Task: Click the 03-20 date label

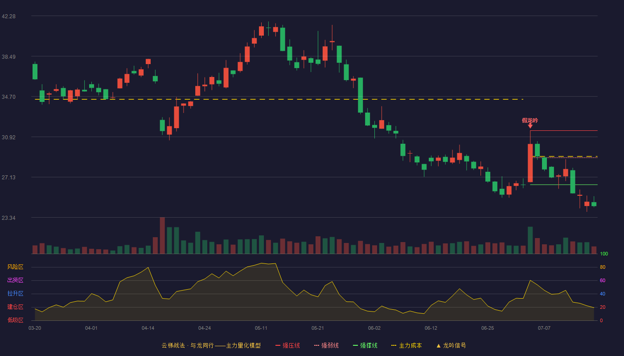Action: (35, 328)
